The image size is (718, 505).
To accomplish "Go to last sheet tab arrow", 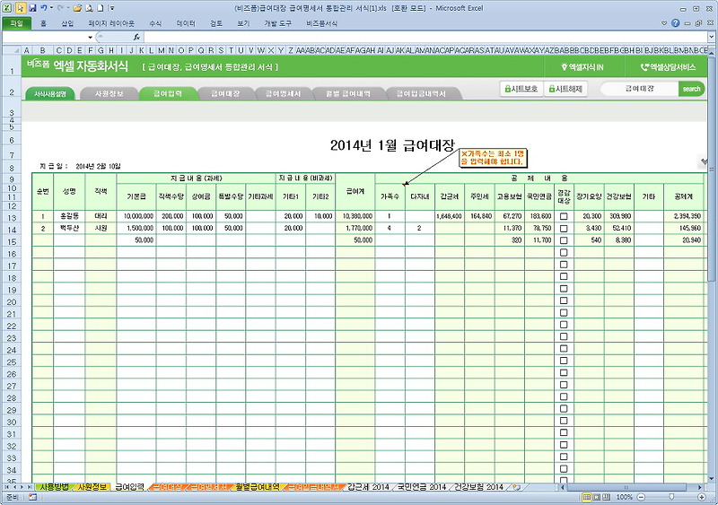I will click(x=30, y=487).
